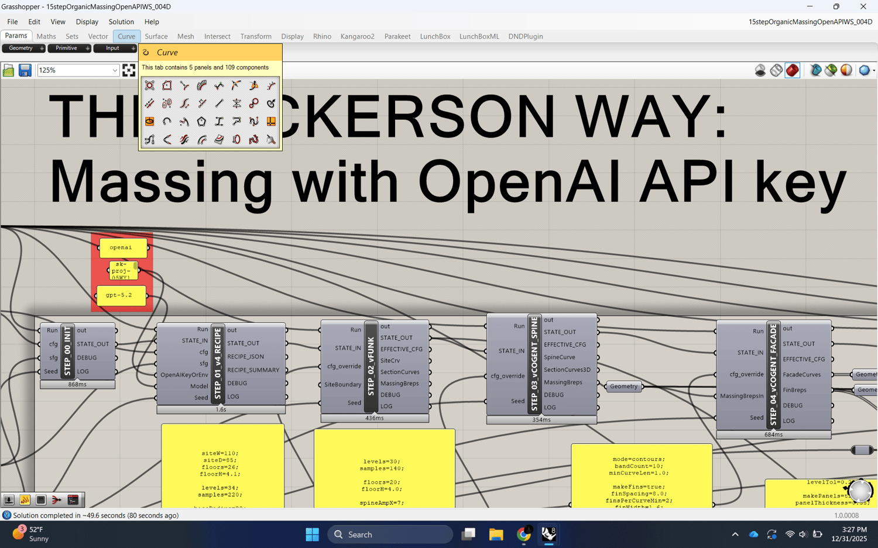878x548 pixels.
Task: Switch to Google Chrome in the taskbar
Action: click(x=524, y=535)
